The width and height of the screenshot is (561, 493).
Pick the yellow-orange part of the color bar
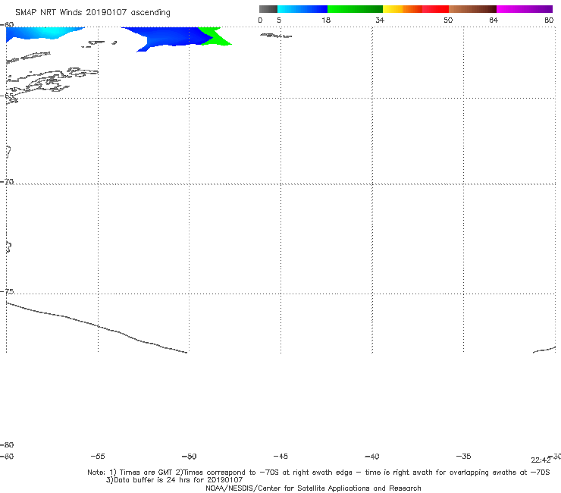tap(402, 9)
